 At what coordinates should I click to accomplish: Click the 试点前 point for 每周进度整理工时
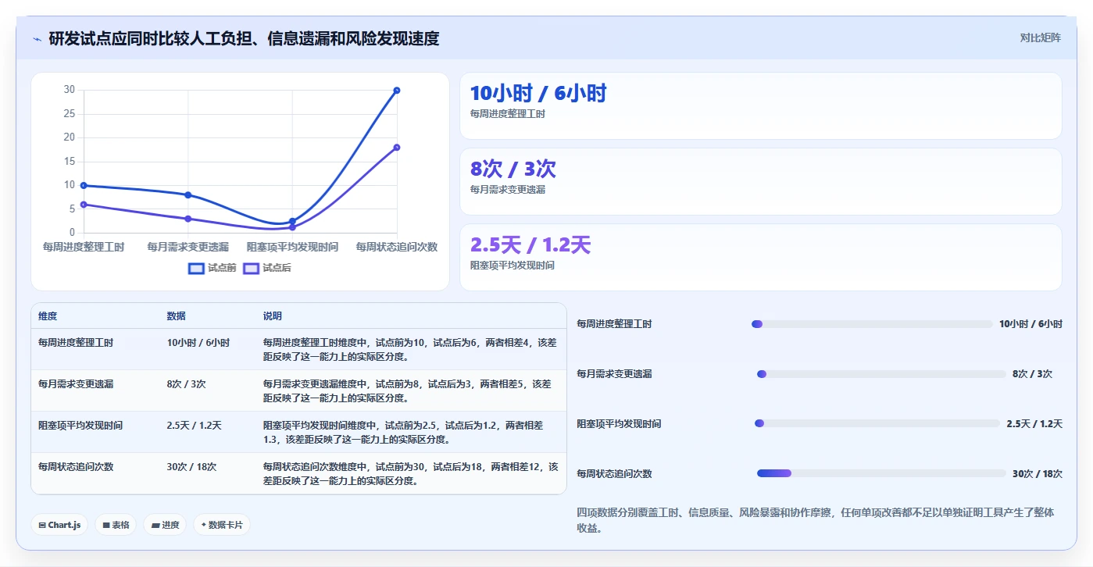(x=84, y=185)
